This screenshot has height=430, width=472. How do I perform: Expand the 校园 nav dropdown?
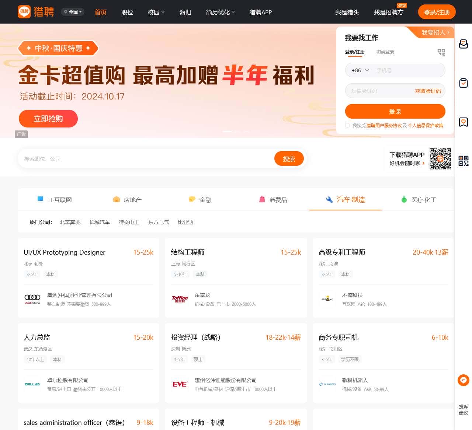click(156, 12)
